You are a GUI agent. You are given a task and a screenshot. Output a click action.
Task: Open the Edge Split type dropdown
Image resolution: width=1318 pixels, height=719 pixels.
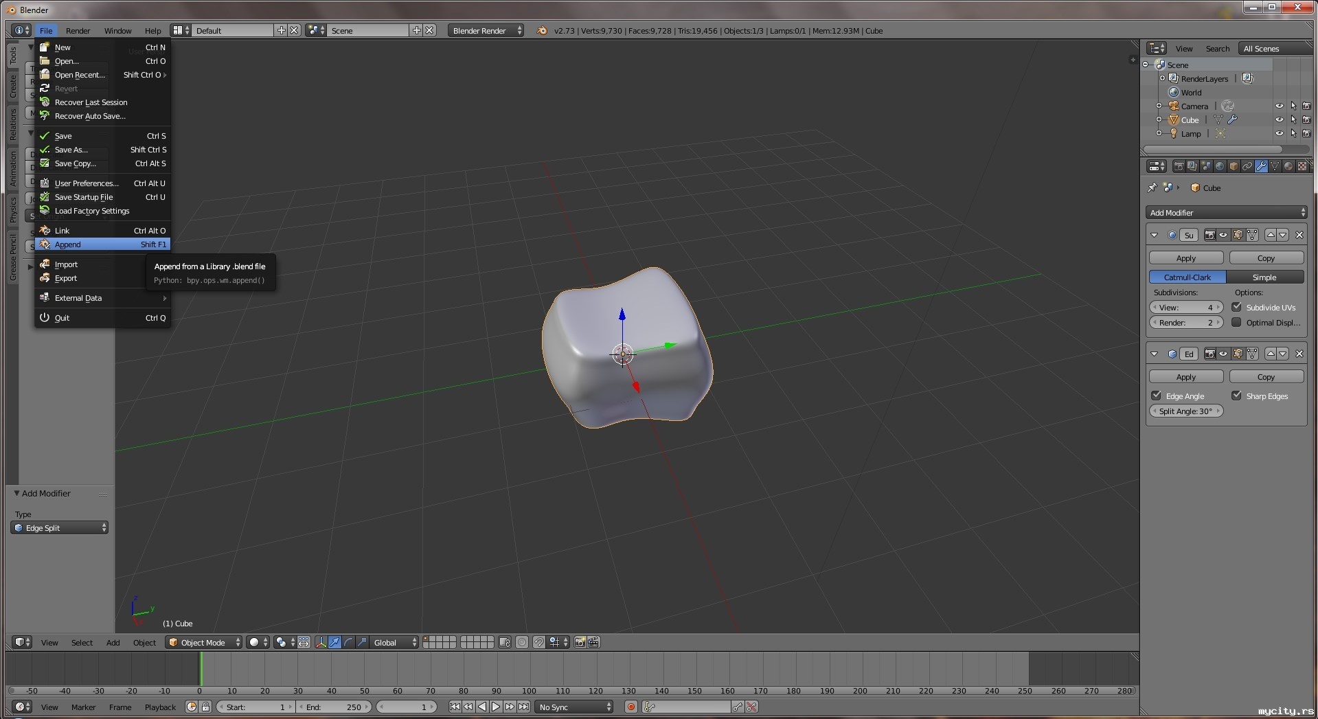(60, 527)
